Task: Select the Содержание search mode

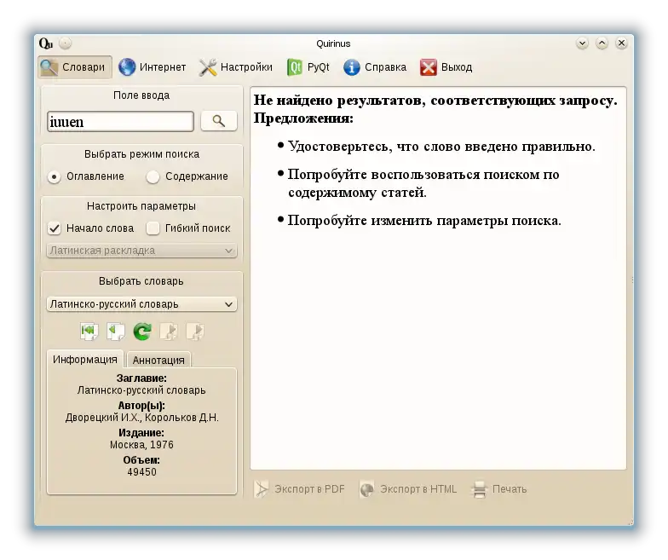Action: pos(187,176)
